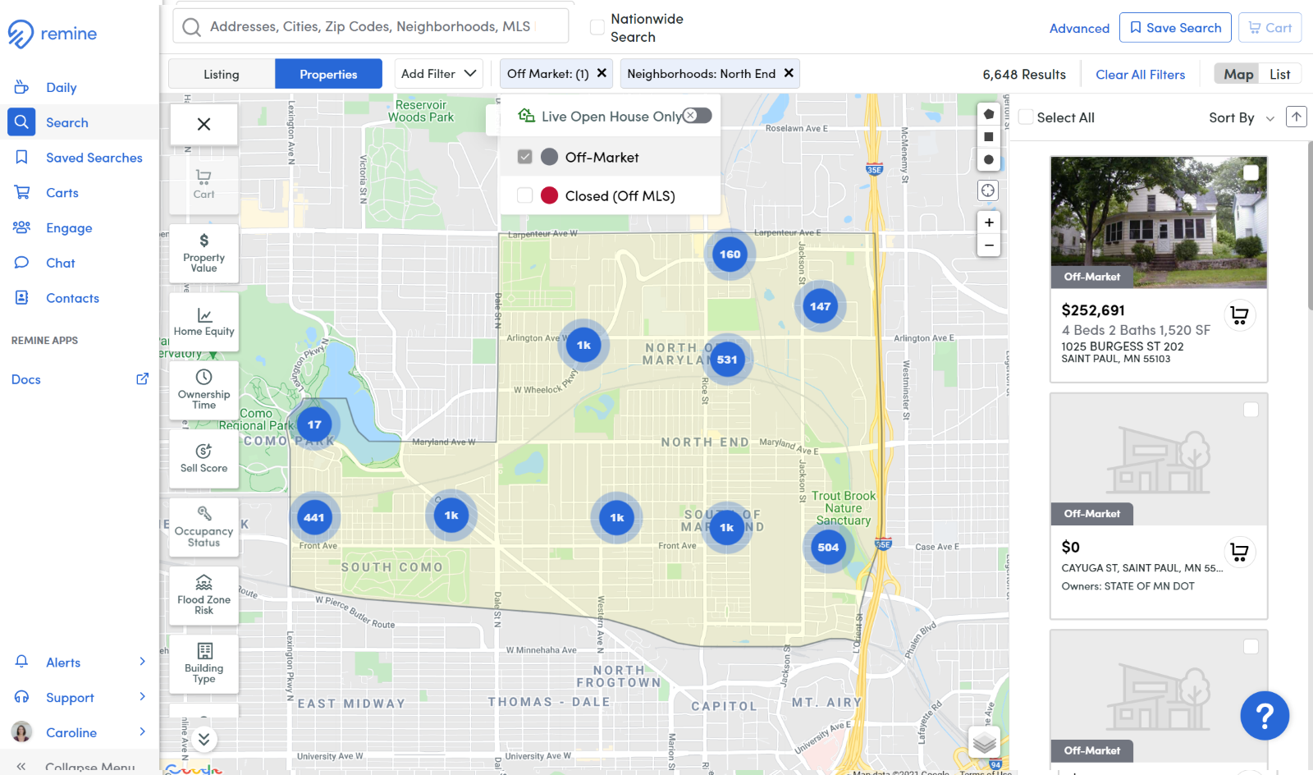Viewport: 1313px width, 775px height.
Task: Check the Select All checkbox
Action: pos(1026,117)
